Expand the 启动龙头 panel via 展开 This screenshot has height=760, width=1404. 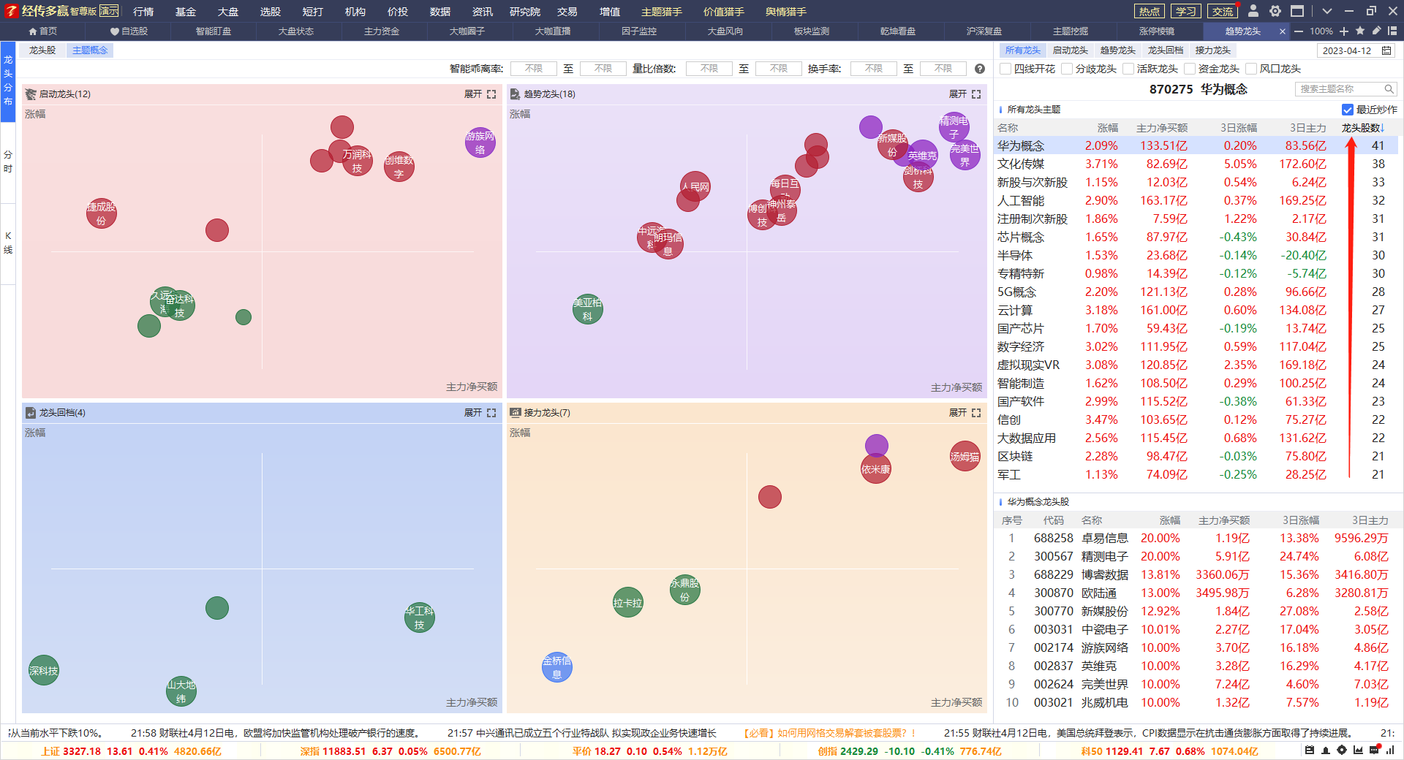tap(473, 94)
